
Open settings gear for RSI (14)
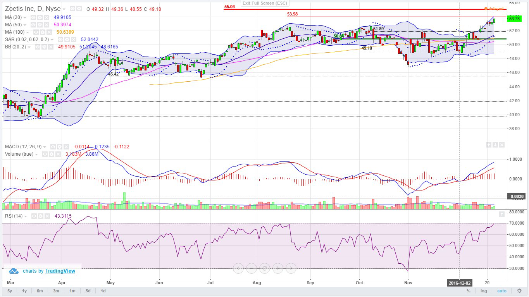(40, 216)
